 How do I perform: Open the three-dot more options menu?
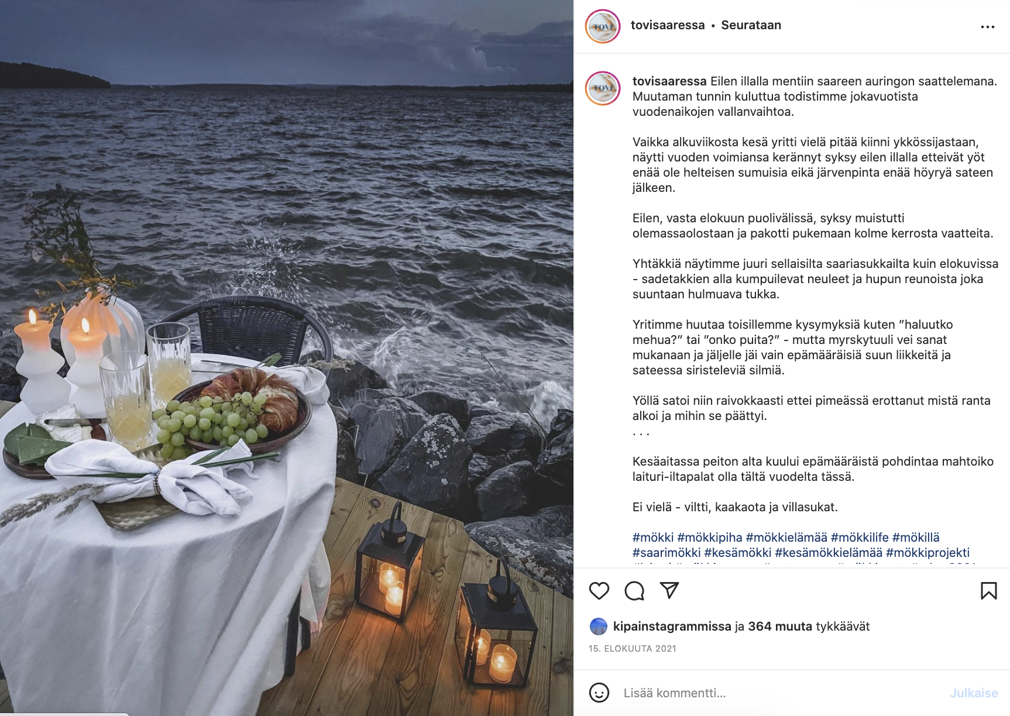(988, 27)
